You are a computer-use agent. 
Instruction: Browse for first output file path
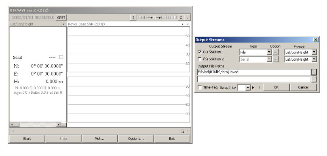point(314,72)
